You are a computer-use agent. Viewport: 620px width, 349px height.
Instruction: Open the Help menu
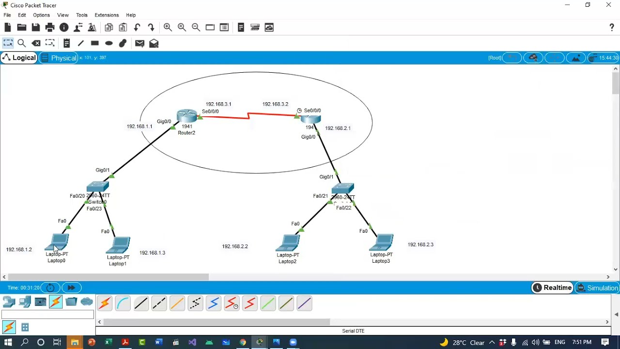131,15
